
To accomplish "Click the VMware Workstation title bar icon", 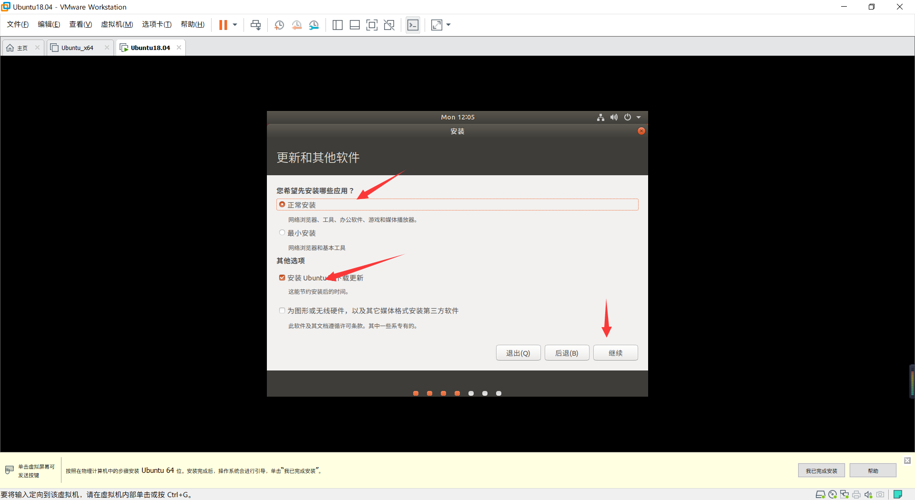I will [x=6, y=7].
